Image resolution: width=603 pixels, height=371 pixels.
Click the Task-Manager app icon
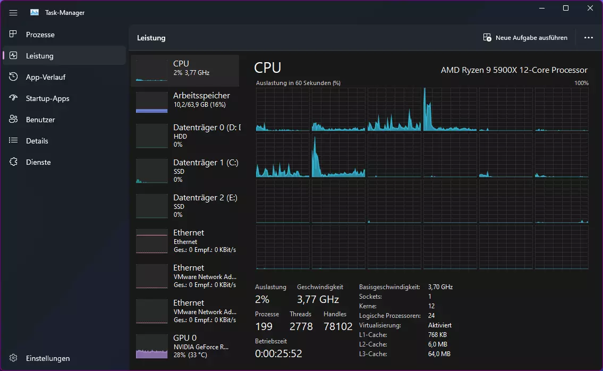point(35,12)
